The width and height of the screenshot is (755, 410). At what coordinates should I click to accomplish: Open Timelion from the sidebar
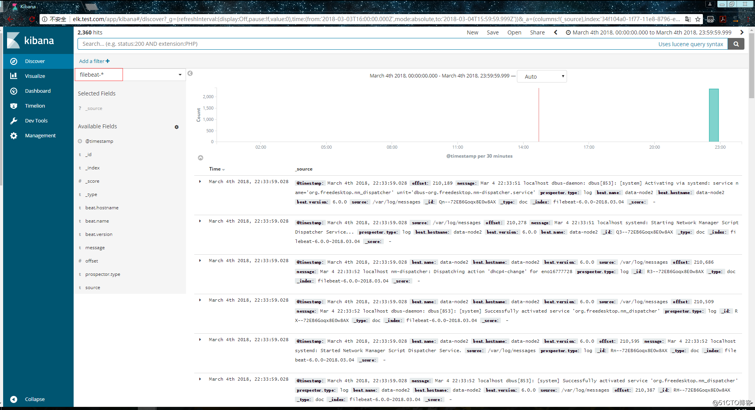click(x=38, y=106)
